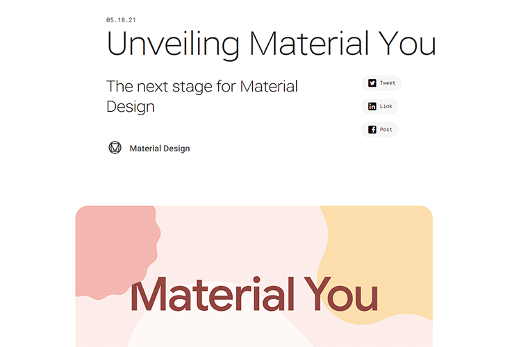Open the Material Design author link

point(159,149)
